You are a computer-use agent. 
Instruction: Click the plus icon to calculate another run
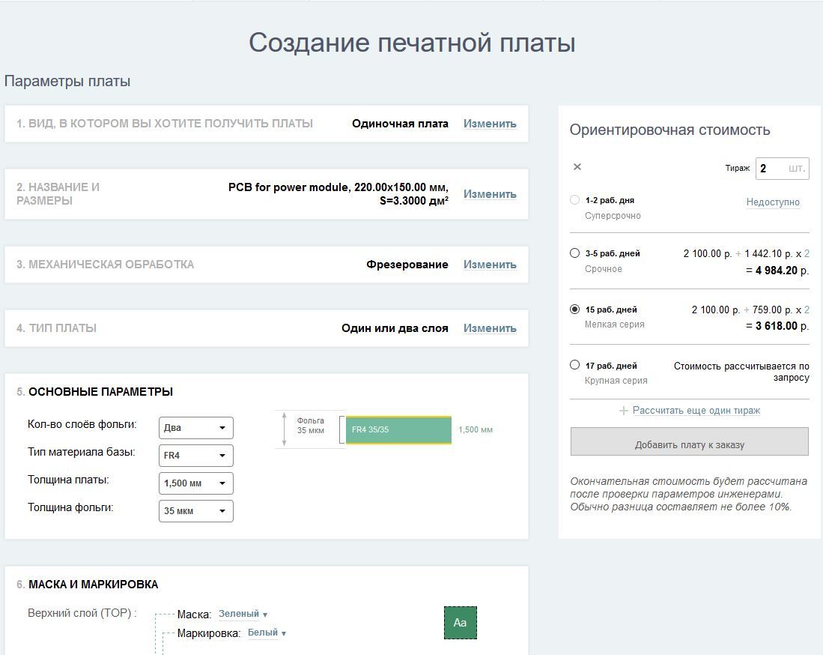pos(624,411)
